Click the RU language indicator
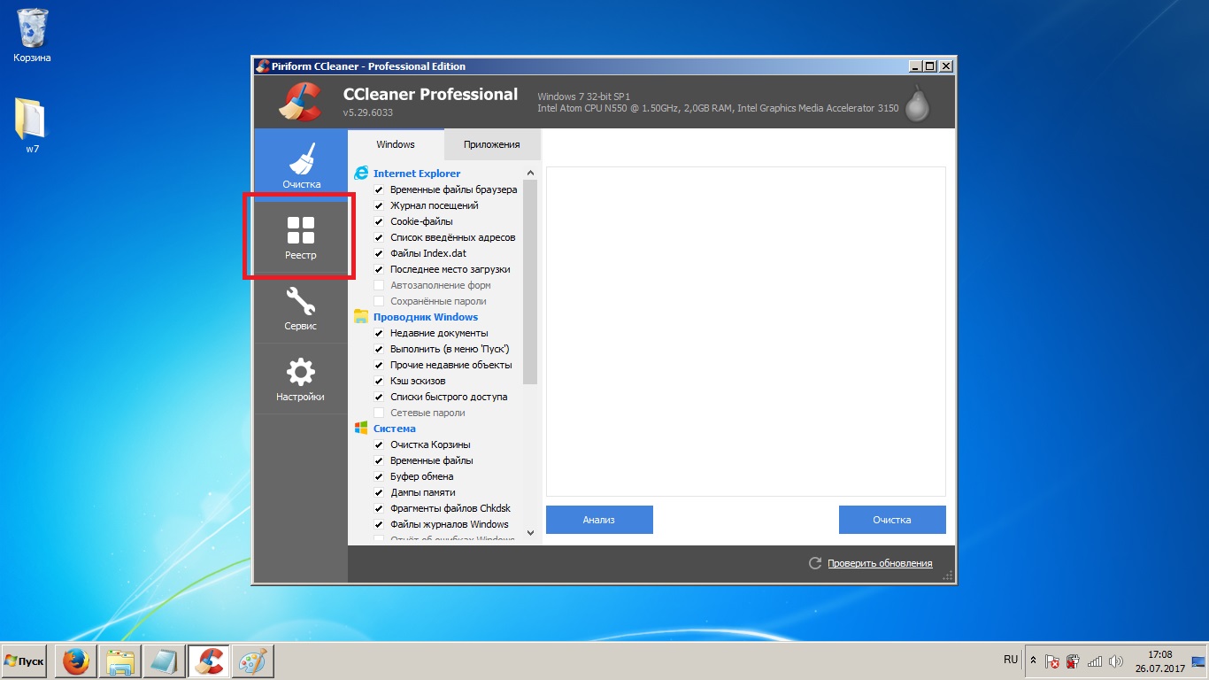 coord(1011,660)
